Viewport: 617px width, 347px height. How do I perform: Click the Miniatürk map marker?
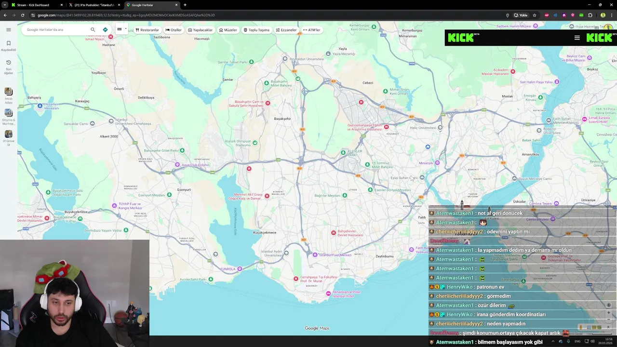(x=437, y=163)
